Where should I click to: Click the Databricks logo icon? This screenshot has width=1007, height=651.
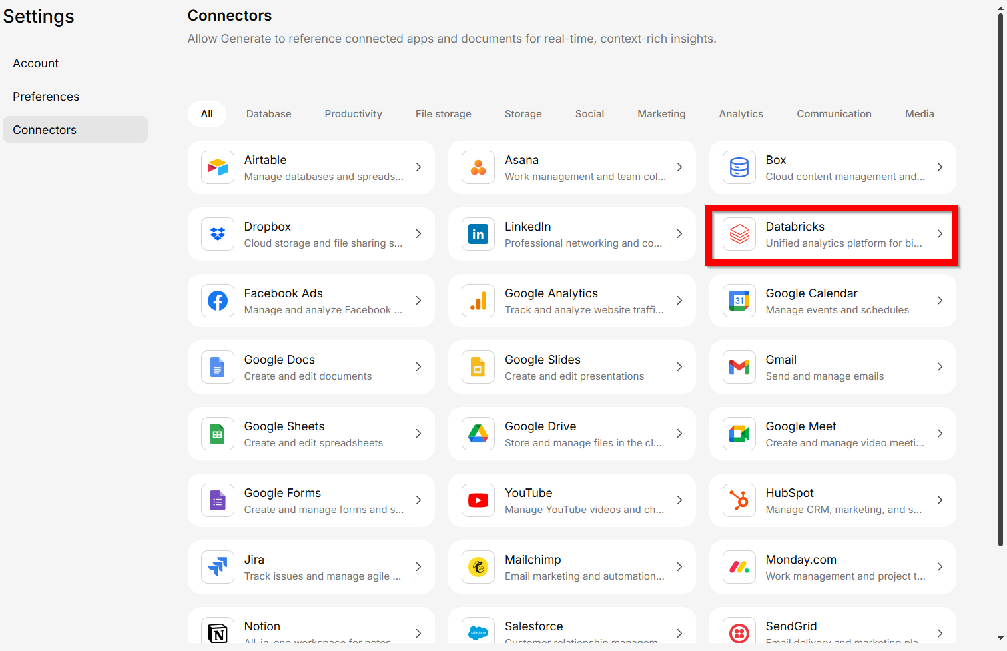tap(739, 234)
